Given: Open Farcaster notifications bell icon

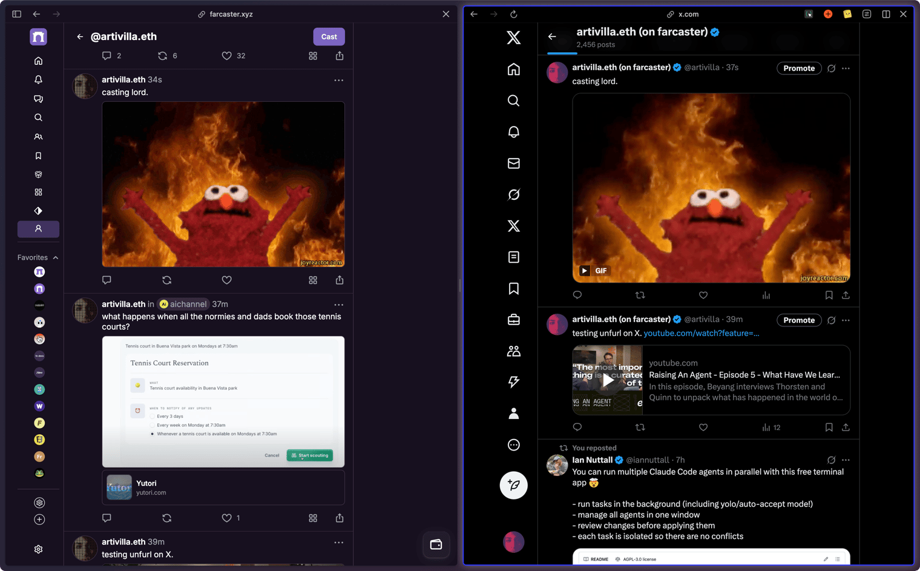Looking at the screenshot, I should click(38, 79).
